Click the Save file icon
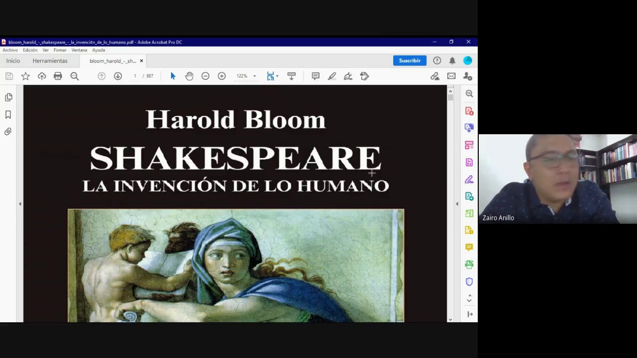 9,76
